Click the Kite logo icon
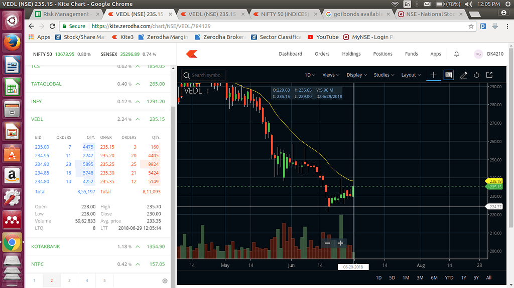514x288 pixels. [x=192, y=54]
